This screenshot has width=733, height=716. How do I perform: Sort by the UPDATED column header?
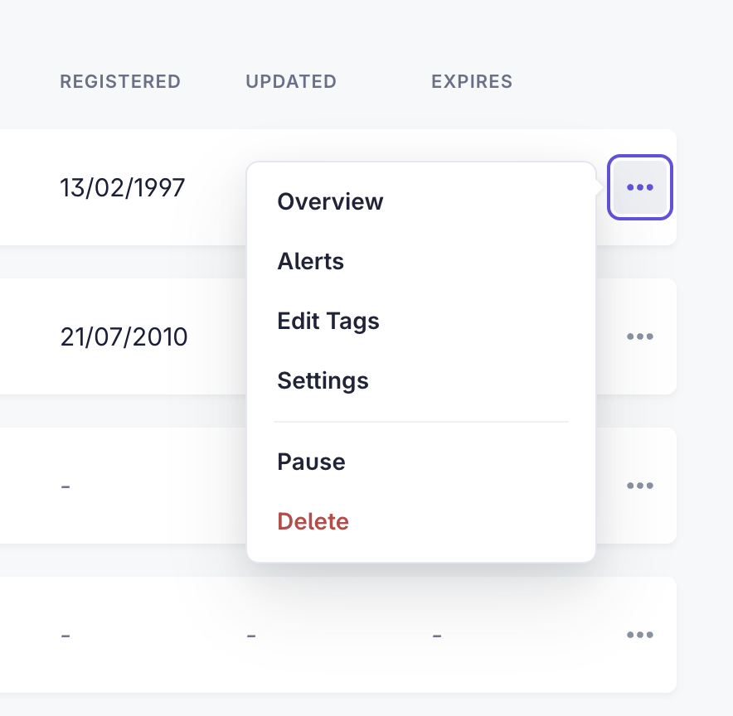click(x=291, y=82)
